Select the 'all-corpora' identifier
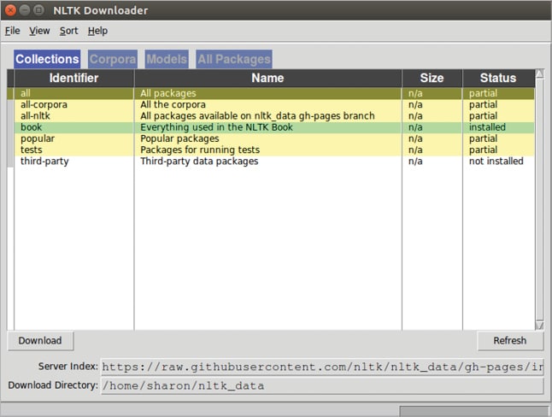This screenshot has height=417, width=552. (x=44, y=104)
